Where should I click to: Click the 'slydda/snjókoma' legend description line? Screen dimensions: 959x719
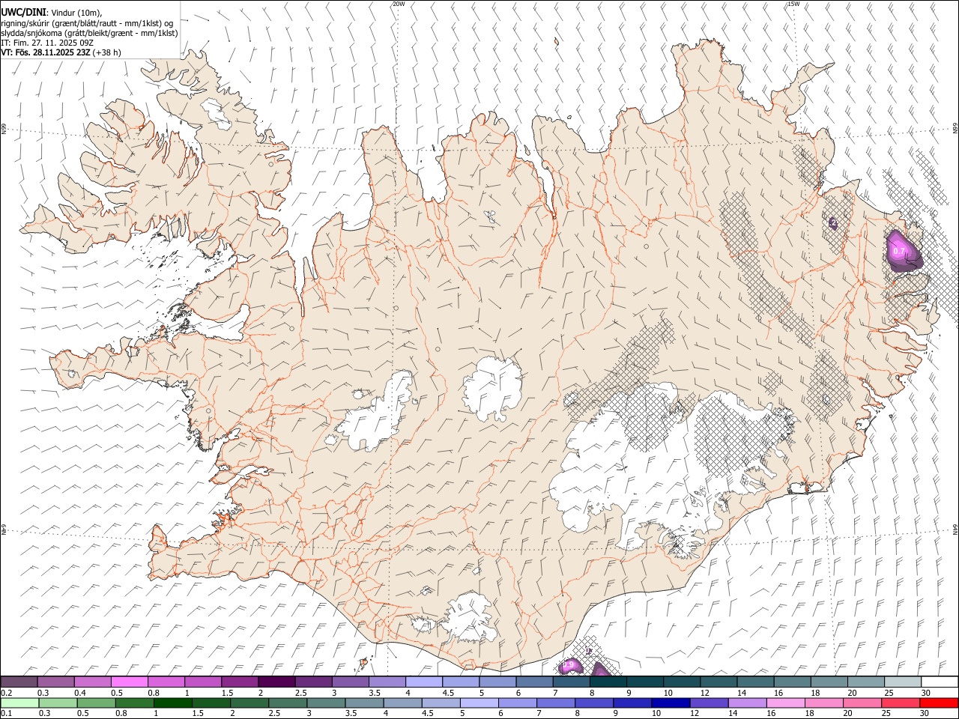pos(89,33)
